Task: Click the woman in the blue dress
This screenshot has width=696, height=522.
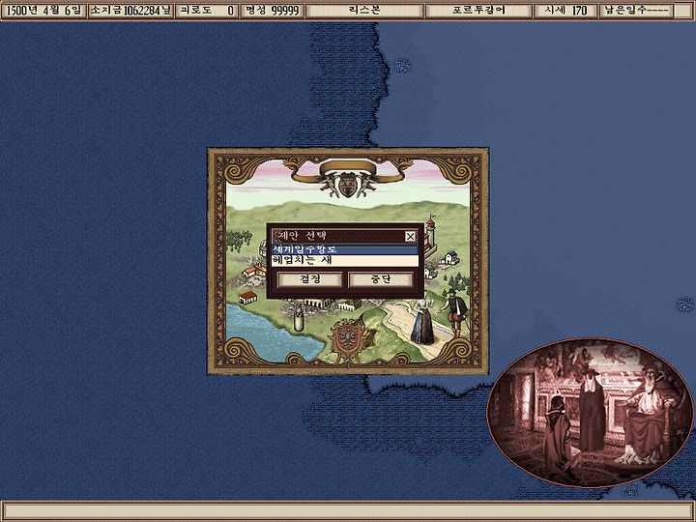Action: click(422, 321)
